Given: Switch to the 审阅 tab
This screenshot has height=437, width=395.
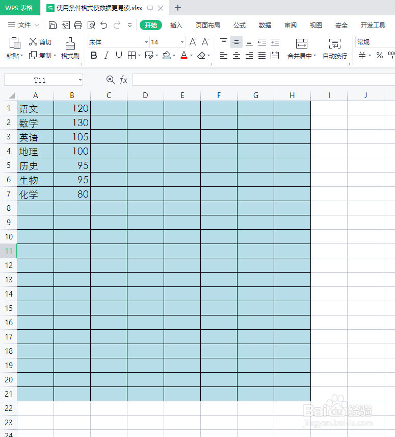Looking at the screenshot, I should coord(291,25).
